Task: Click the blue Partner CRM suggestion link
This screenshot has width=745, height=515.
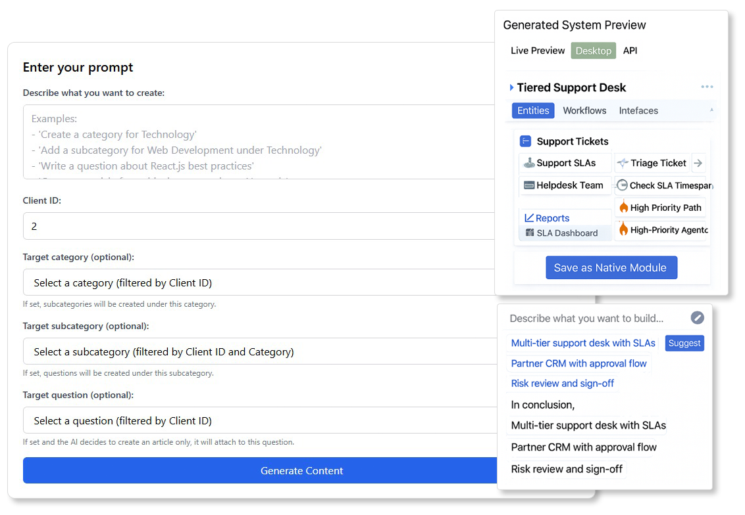Action: tap(578, 363)
